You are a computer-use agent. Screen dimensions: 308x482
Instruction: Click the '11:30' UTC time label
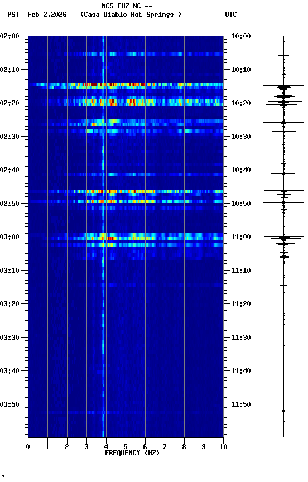241,338
